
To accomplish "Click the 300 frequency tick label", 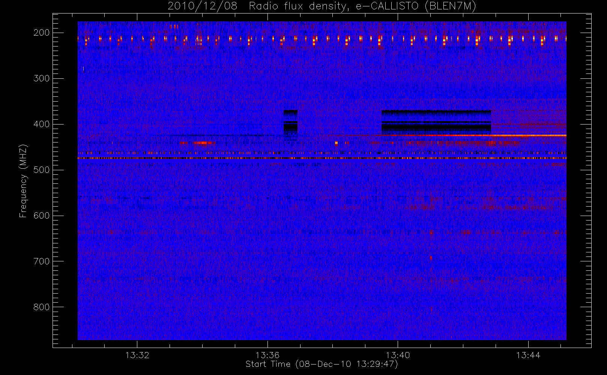I will coord(41,78).
